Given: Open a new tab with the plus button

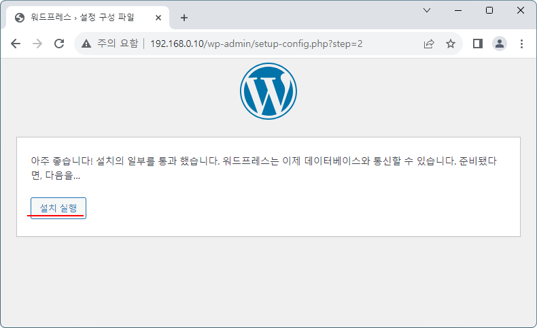Looking at the screenshot, I should click(184, 18).
